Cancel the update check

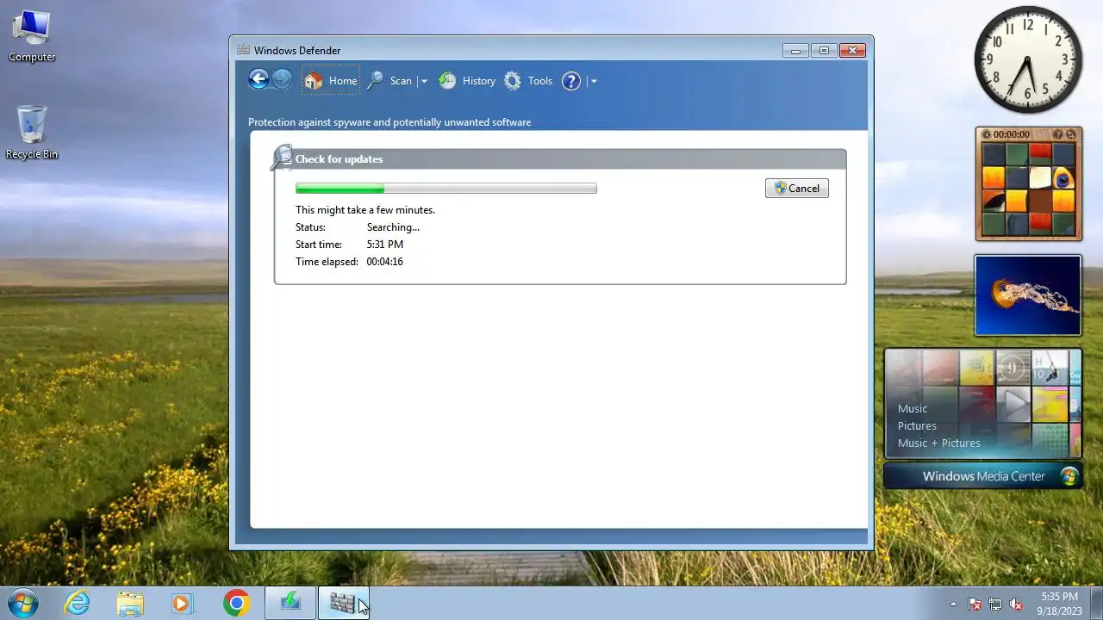[x=797, y=189]
